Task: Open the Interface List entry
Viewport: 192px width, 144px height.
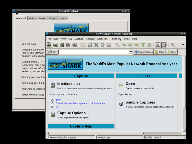Action: click(x=68, y=84)
